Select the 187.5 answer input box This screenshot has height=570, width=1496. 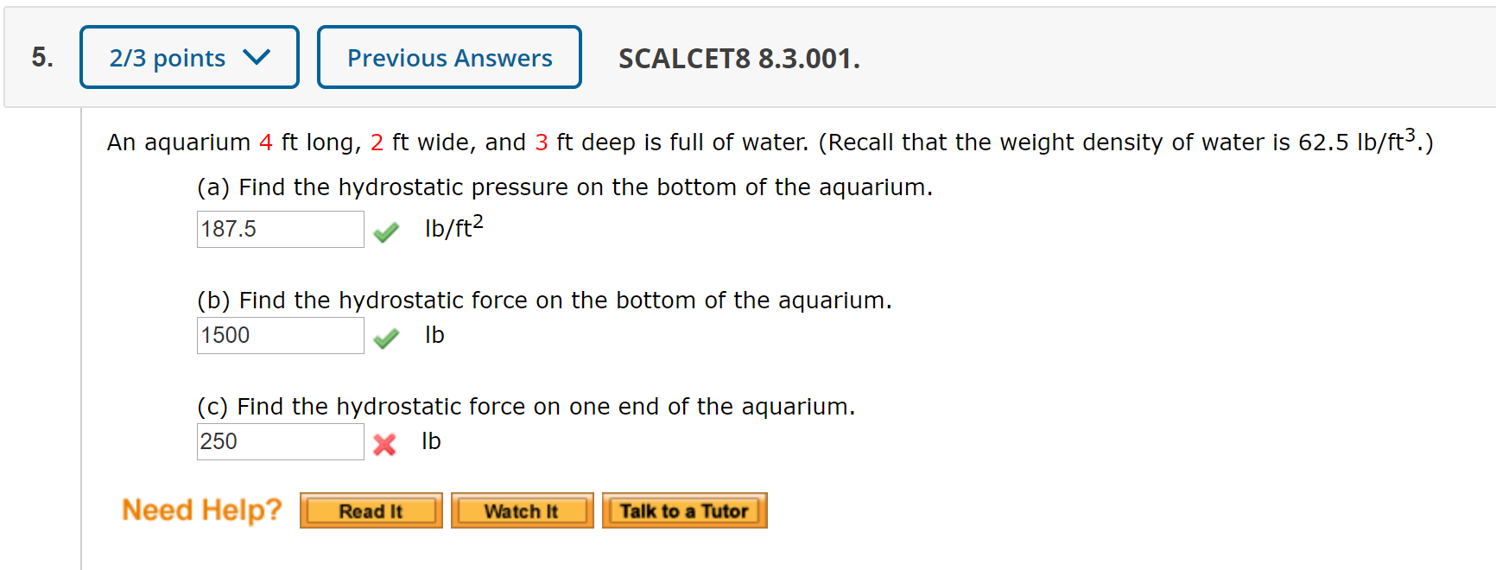280,229
